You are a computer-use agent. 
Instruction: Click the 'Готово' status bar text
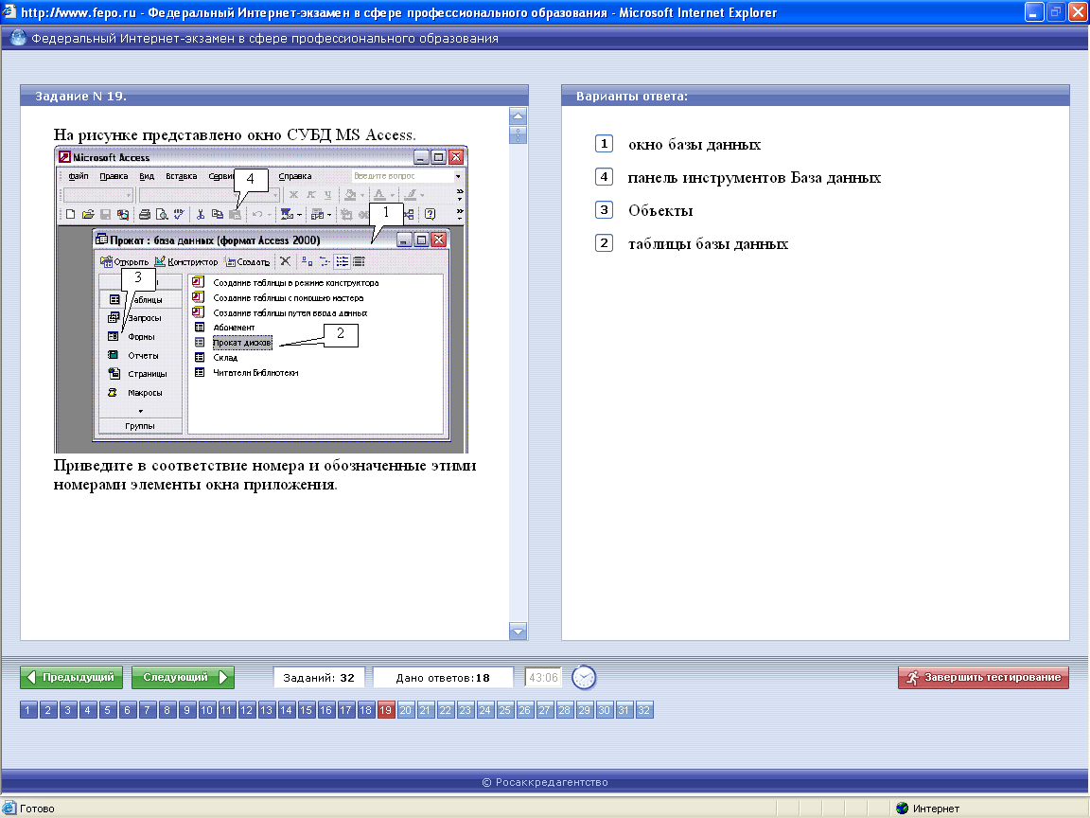(x=37, y=809)
